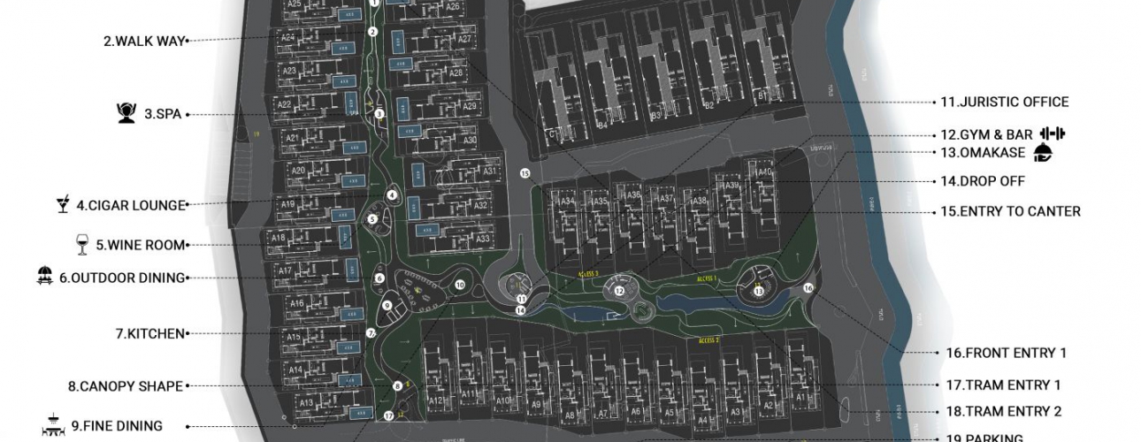This screenshot has height=442, width=1141.
Task: Click the serving cloche icon beside Omakase
Action: [x=1044, y=153]
